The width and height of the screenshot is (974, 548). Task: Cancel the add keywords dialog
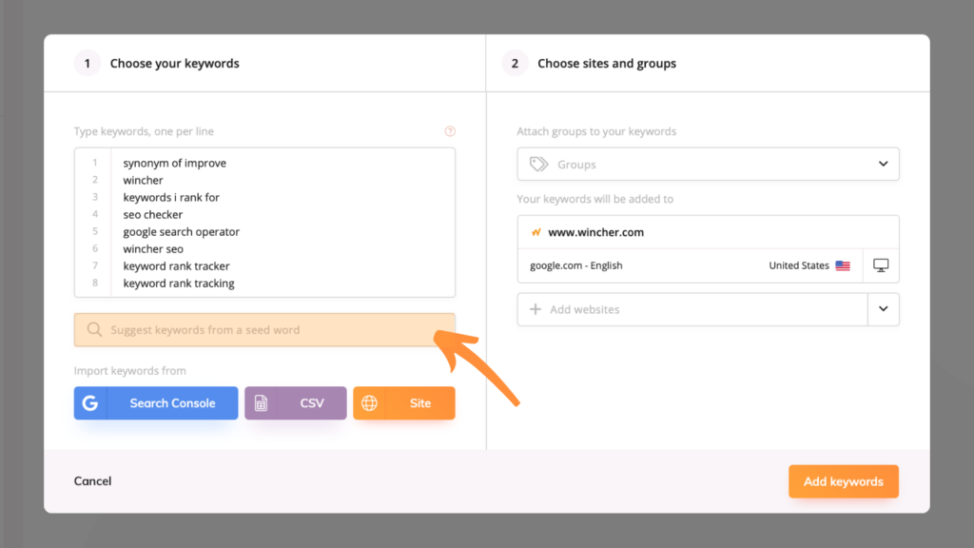tap(92, 480)
